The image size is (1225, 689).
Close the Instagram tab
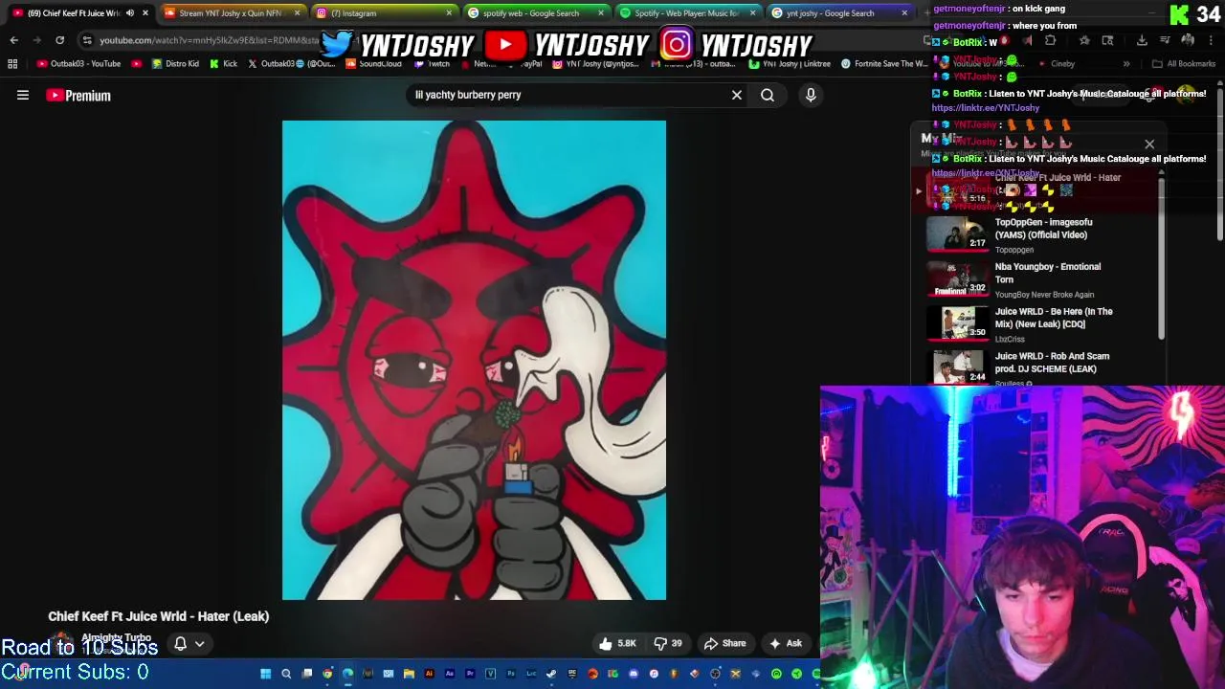(449, 13)
